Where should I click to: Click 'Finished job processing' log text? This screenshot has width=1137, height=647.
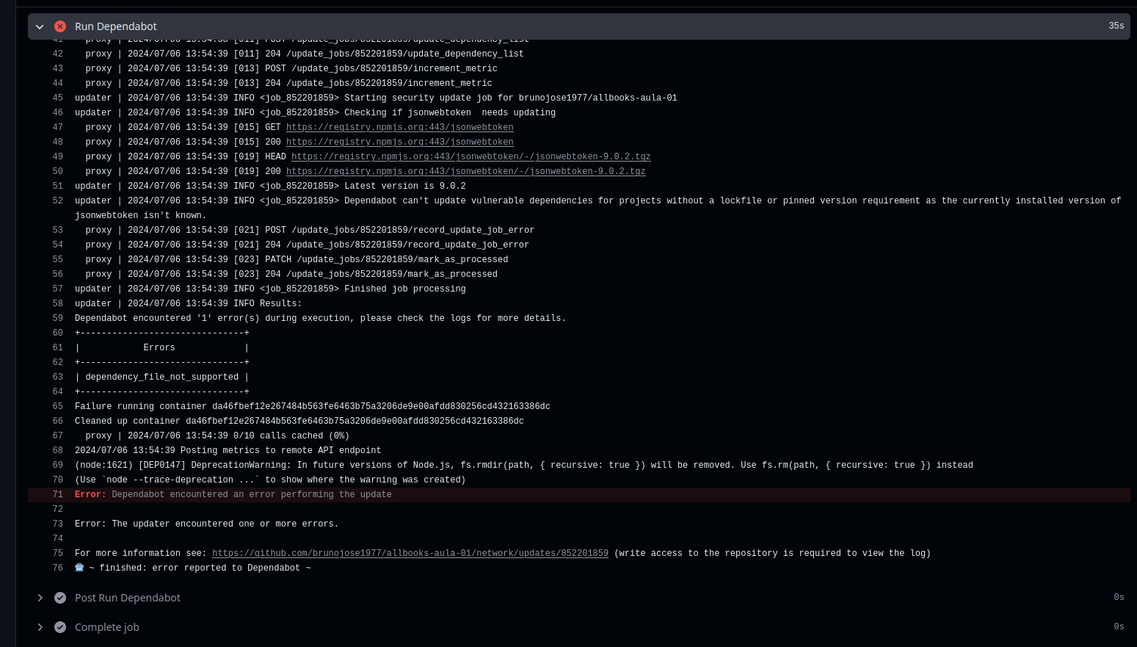click(405, 289)
